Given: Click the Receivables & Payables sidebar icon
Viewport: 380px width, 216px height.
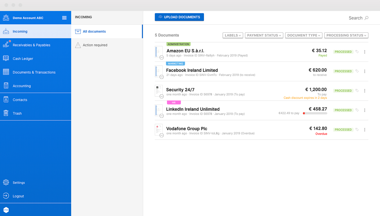Looking at the screenshot, I should (x=6, y=45).
